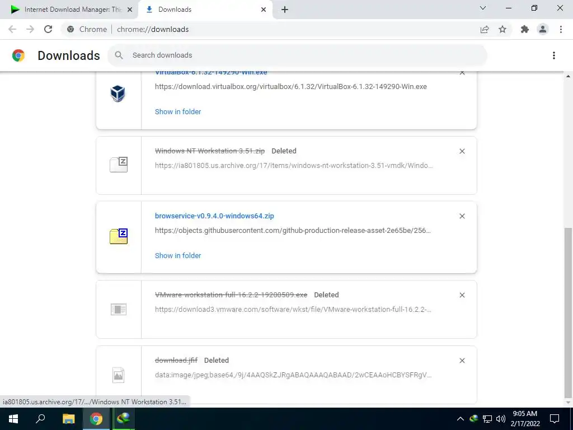Open the download3.vmware.com source URL
Image resolution: width=573 pixels, height=430 pixels.
[x=293, y=310]
